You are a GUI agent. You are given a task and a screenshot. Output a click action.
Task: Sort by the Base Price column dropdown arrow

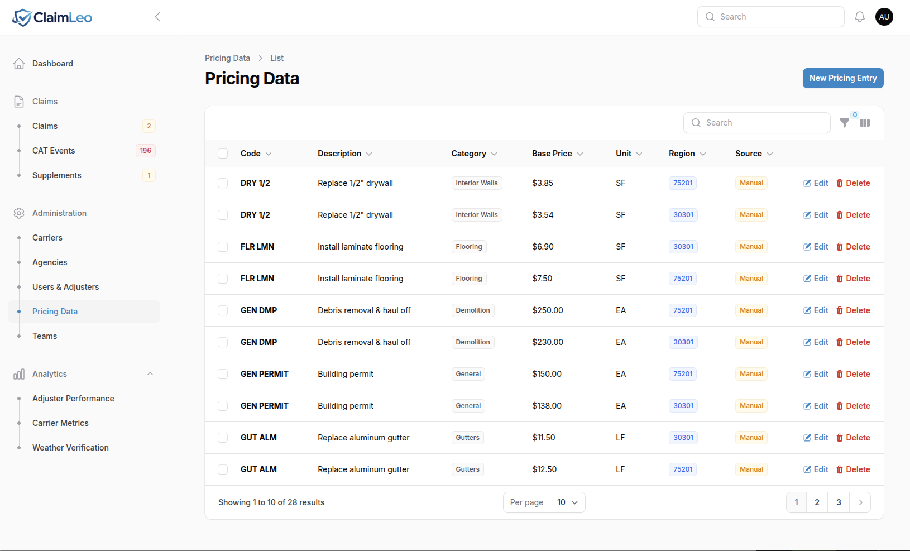pyautogui.click(x=581, y=154)
